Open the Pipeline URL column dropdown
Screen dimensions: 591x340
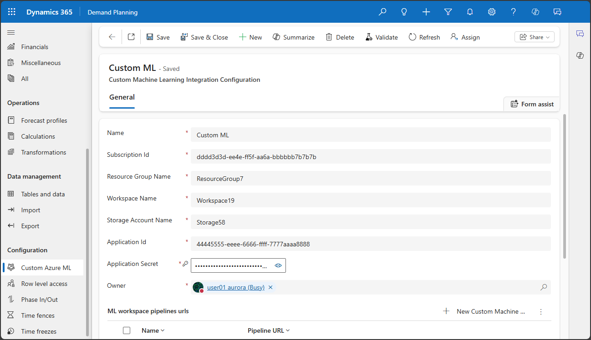(x=269, y=330)
